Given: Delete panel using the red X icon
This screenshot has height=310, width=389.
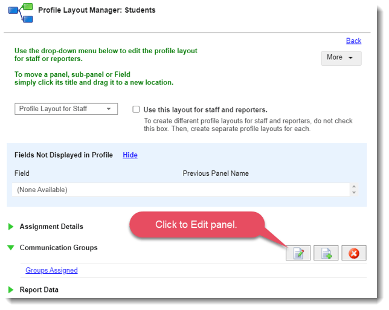Looking at the screenshot, I should coord(353,253).
